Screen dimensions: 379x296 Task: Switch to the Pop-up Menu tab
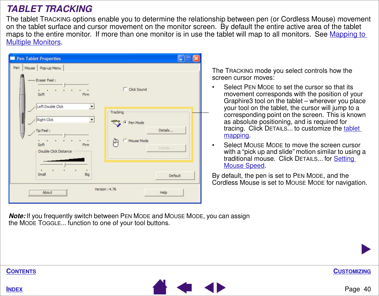coord(50,68)
